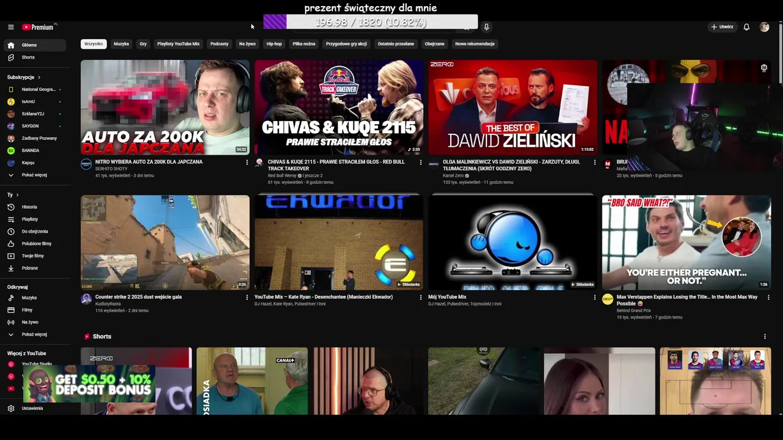
Task: Open Zadbany Pozwany subscription
Action: click(x=34, y=138)
